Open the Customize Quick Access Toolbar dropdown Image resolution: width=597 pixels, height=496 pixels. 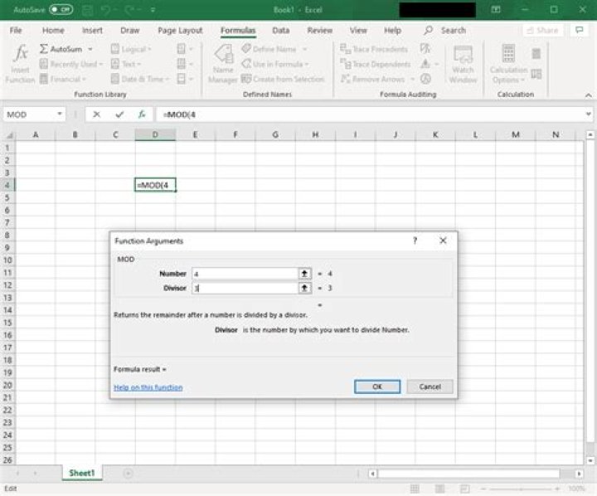pyautogui.click(x=153, y=10)
